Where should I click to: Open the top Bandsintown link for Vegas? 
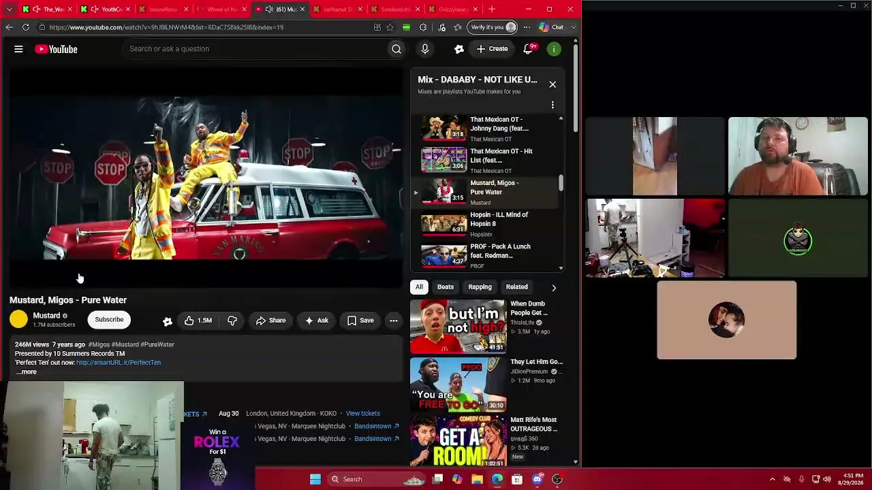click(377, 426)
